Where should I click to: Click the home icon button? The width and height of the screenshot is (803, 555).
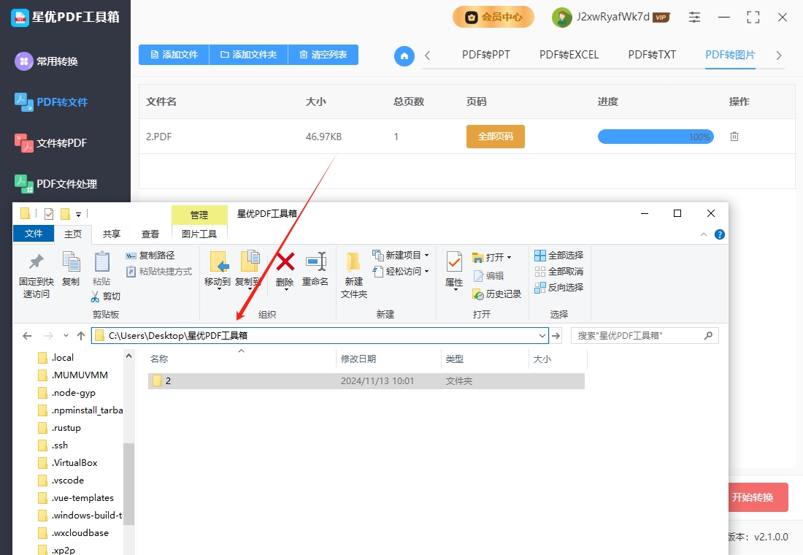404,55
